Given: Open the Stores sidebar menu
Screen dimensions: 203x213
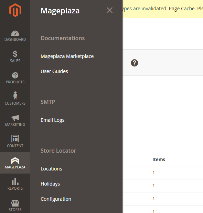Looking at the screenshot, I should click(15, 205).
